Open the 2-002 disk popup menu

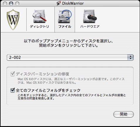(x=70, y=57)
